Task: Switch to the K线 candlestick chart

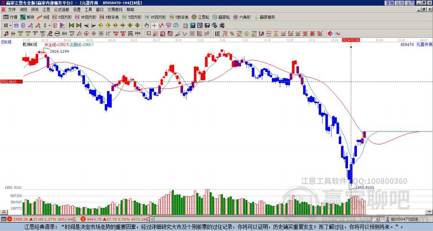Action: (x=43, y=17)
